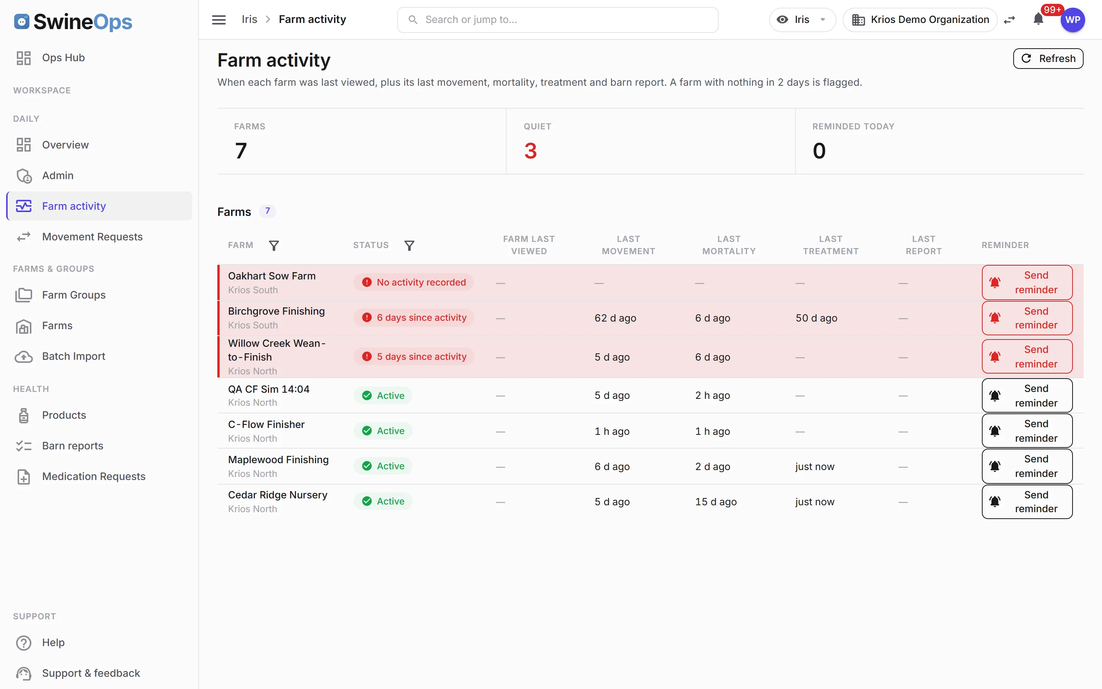Click the Help question mark icon
This screenshot has width=1102, height=689.
(x=24, y=643)
